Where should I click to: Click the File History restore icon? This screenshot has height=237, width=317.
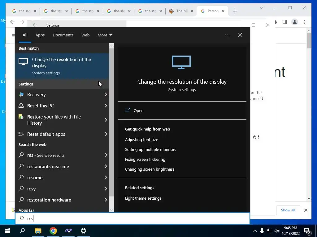click(21, 117)
